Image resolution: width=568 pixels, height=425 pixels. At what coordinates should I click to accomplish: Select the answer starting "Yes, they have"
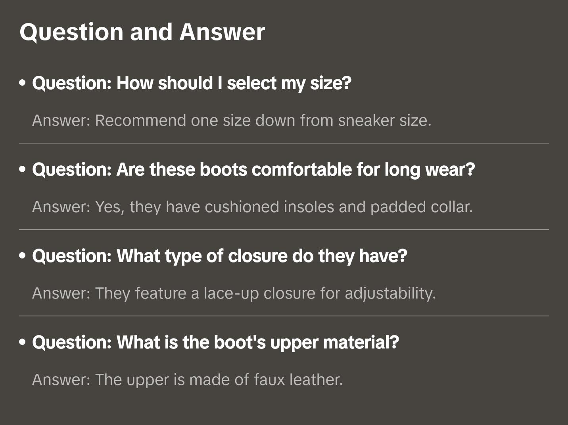coord(252,207)
